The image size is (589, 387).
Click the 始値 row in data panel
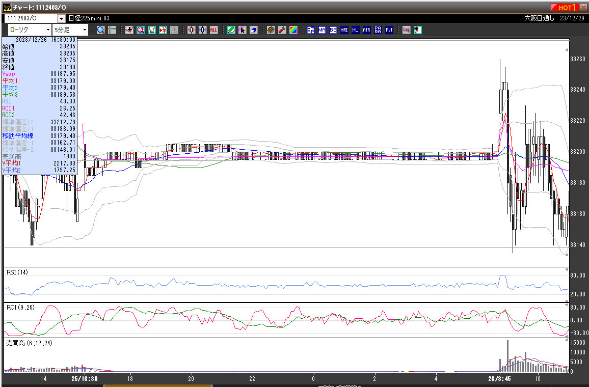39,46
